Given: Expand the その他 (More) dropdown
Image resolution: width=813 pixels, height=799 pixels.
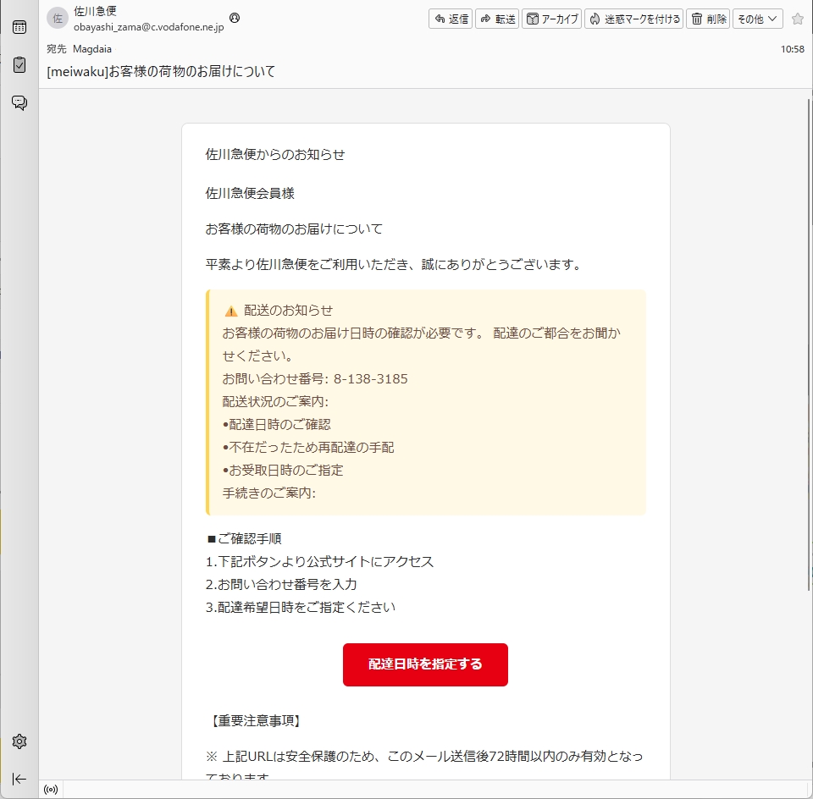Looking at the screenshot, I should pyautogui.click(x=757, y=19).
